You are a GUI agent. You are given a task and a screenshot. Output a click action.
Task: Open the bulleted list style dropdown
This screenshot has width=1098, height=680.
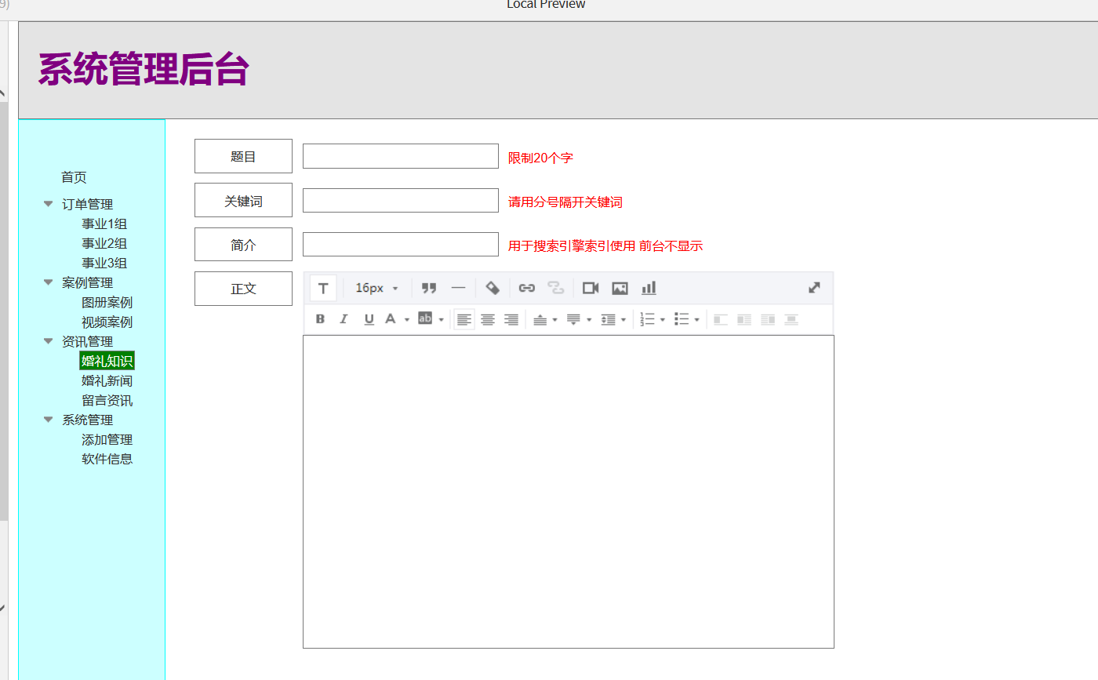pyautogui.click(x=696, y=320)
